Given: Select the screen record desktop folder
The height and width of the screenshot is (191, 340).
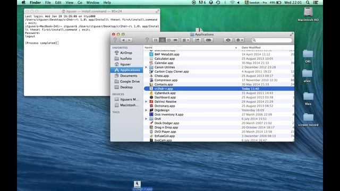Looking at the screenshot, I should click(x=308, y=120).
